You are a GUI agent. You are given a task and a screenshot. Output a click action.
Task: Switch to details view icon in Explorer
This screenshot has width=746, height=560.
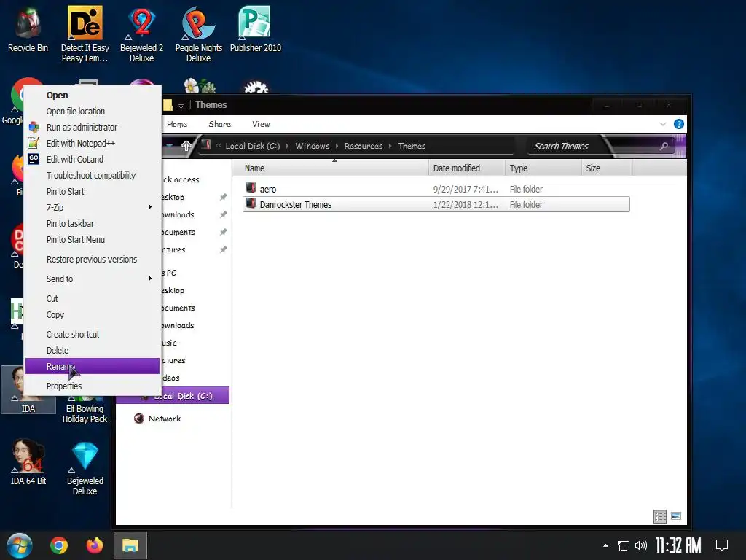660,516
